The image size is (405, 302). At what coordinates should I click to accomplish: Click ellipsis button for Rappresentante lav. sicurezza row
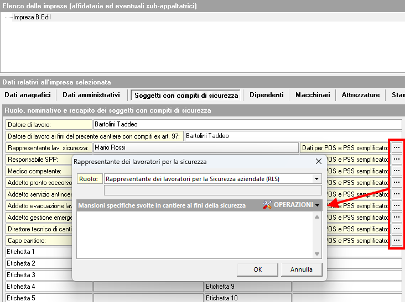click(396, 148)
